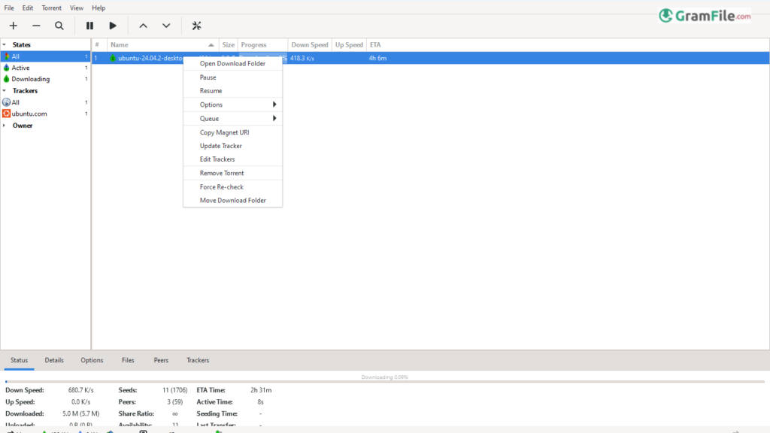
Task: Collapse the Trackers section in the sidebar
Action: coord(5,91)
